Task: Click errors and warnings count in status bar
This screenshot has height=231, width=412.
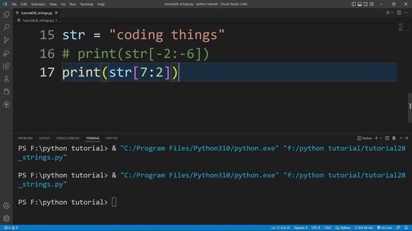Action: point(11,228)
